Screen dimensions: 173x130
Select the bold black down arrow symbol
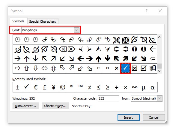coord(107,58)
